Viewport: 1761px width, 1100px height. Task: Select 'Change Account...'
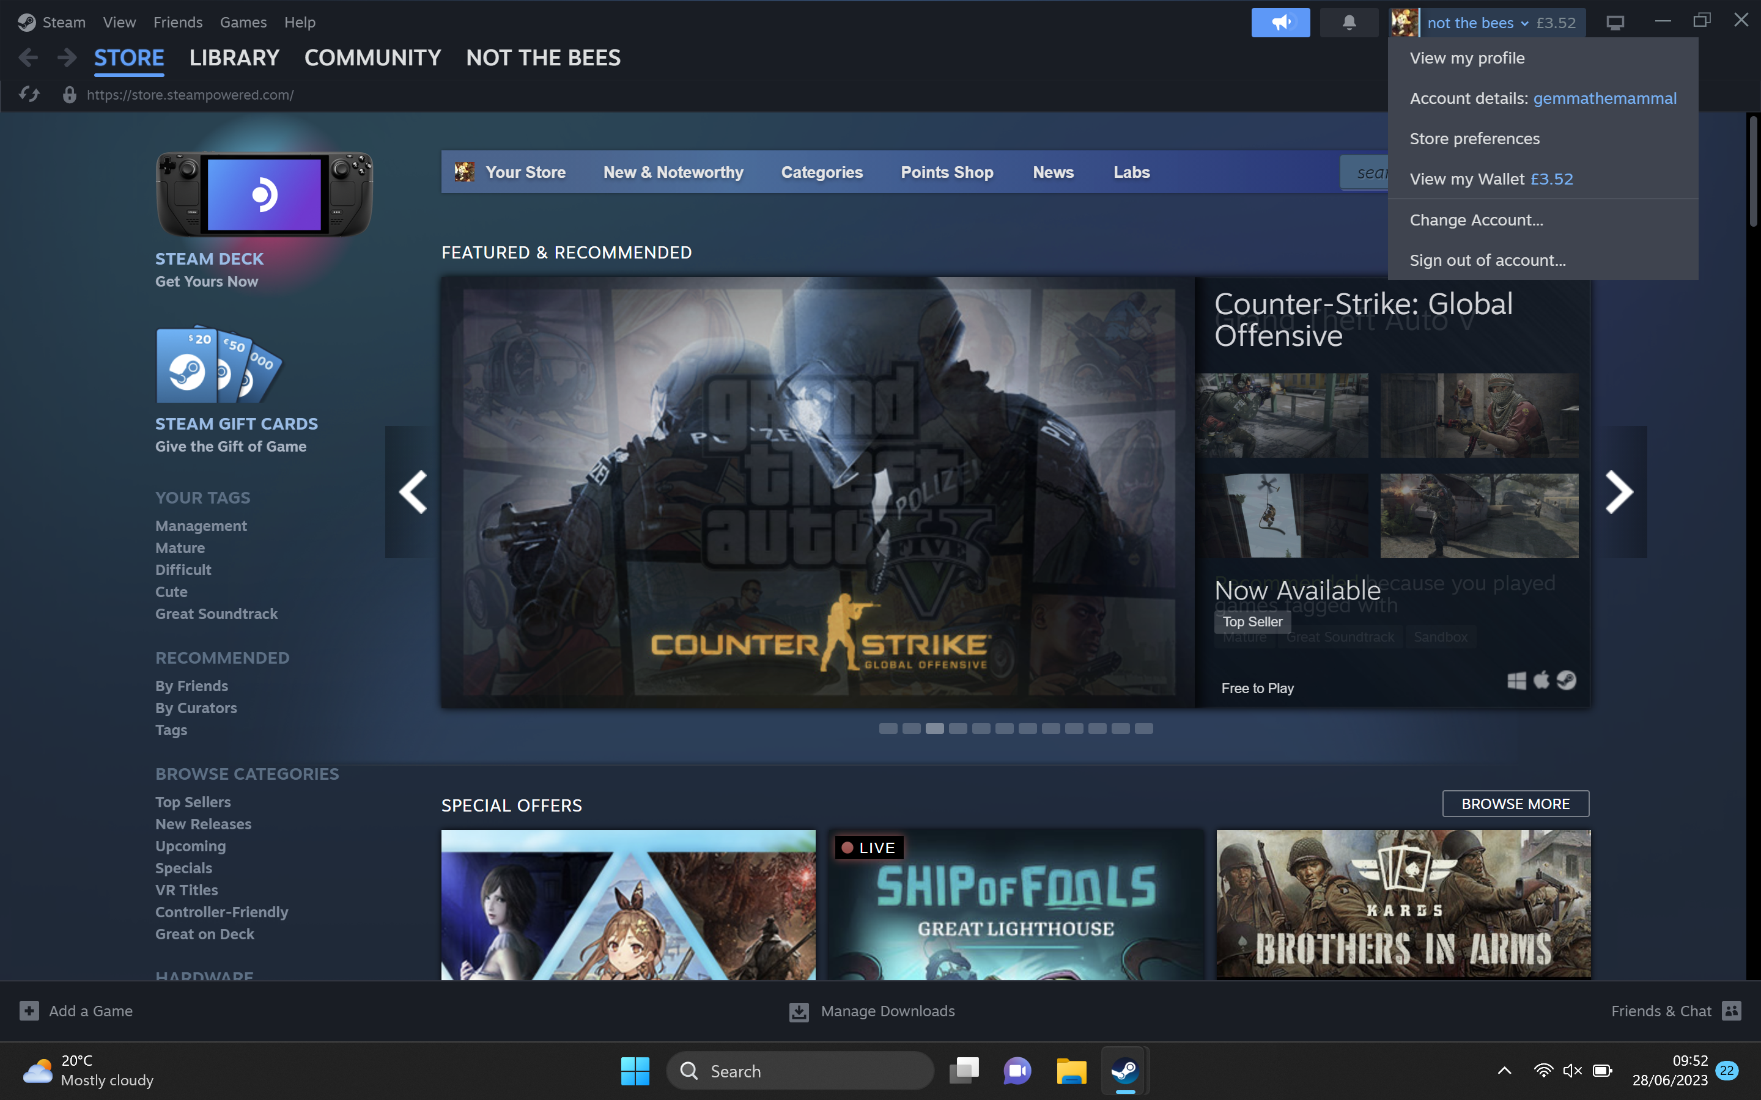[x=1543, y=220]
